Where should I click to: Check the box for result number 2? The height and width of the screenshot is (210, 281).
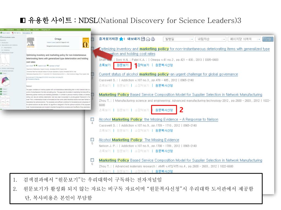[92, 74]
